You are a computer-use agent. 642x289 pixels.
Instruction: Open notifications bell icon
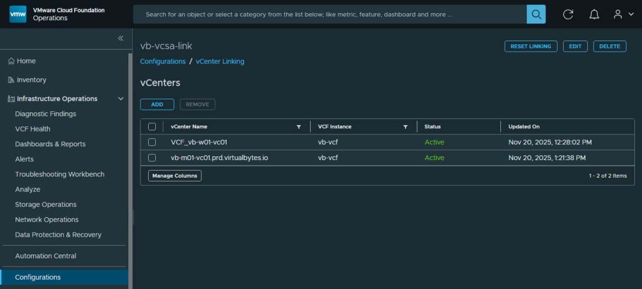coord(594,14)
